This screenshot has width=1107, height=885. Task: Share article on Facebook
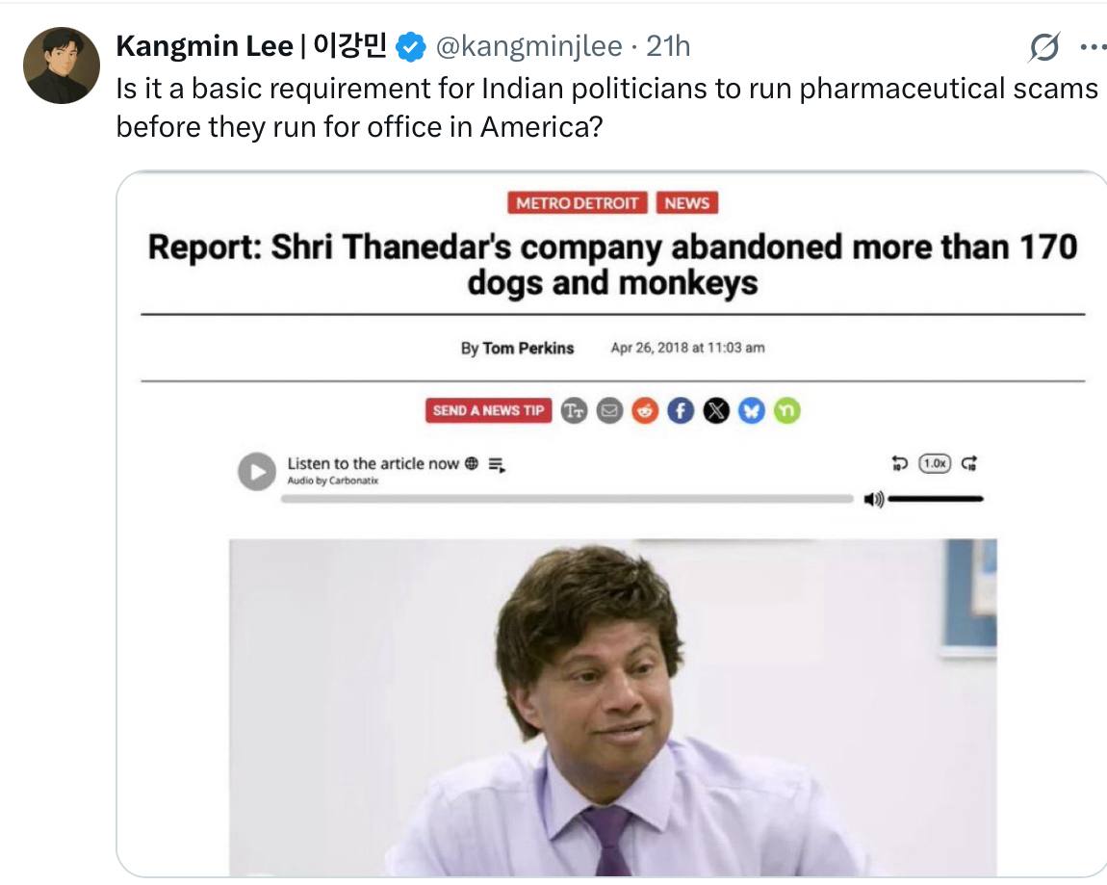tap(681, 410)
